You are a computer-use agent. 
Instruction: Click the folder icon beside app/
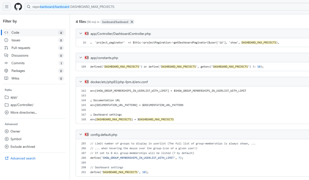(7, 97)
